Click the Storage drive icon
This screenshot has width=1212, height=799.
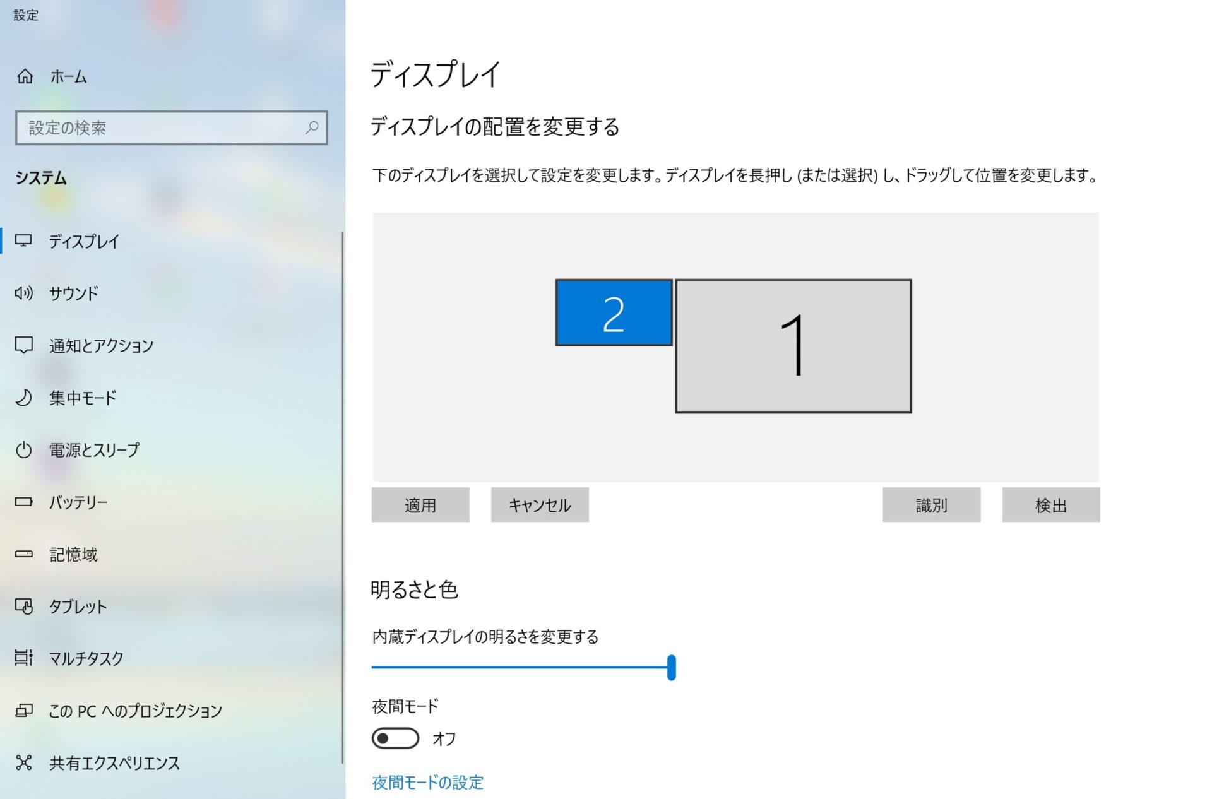[x=24, y=554]
